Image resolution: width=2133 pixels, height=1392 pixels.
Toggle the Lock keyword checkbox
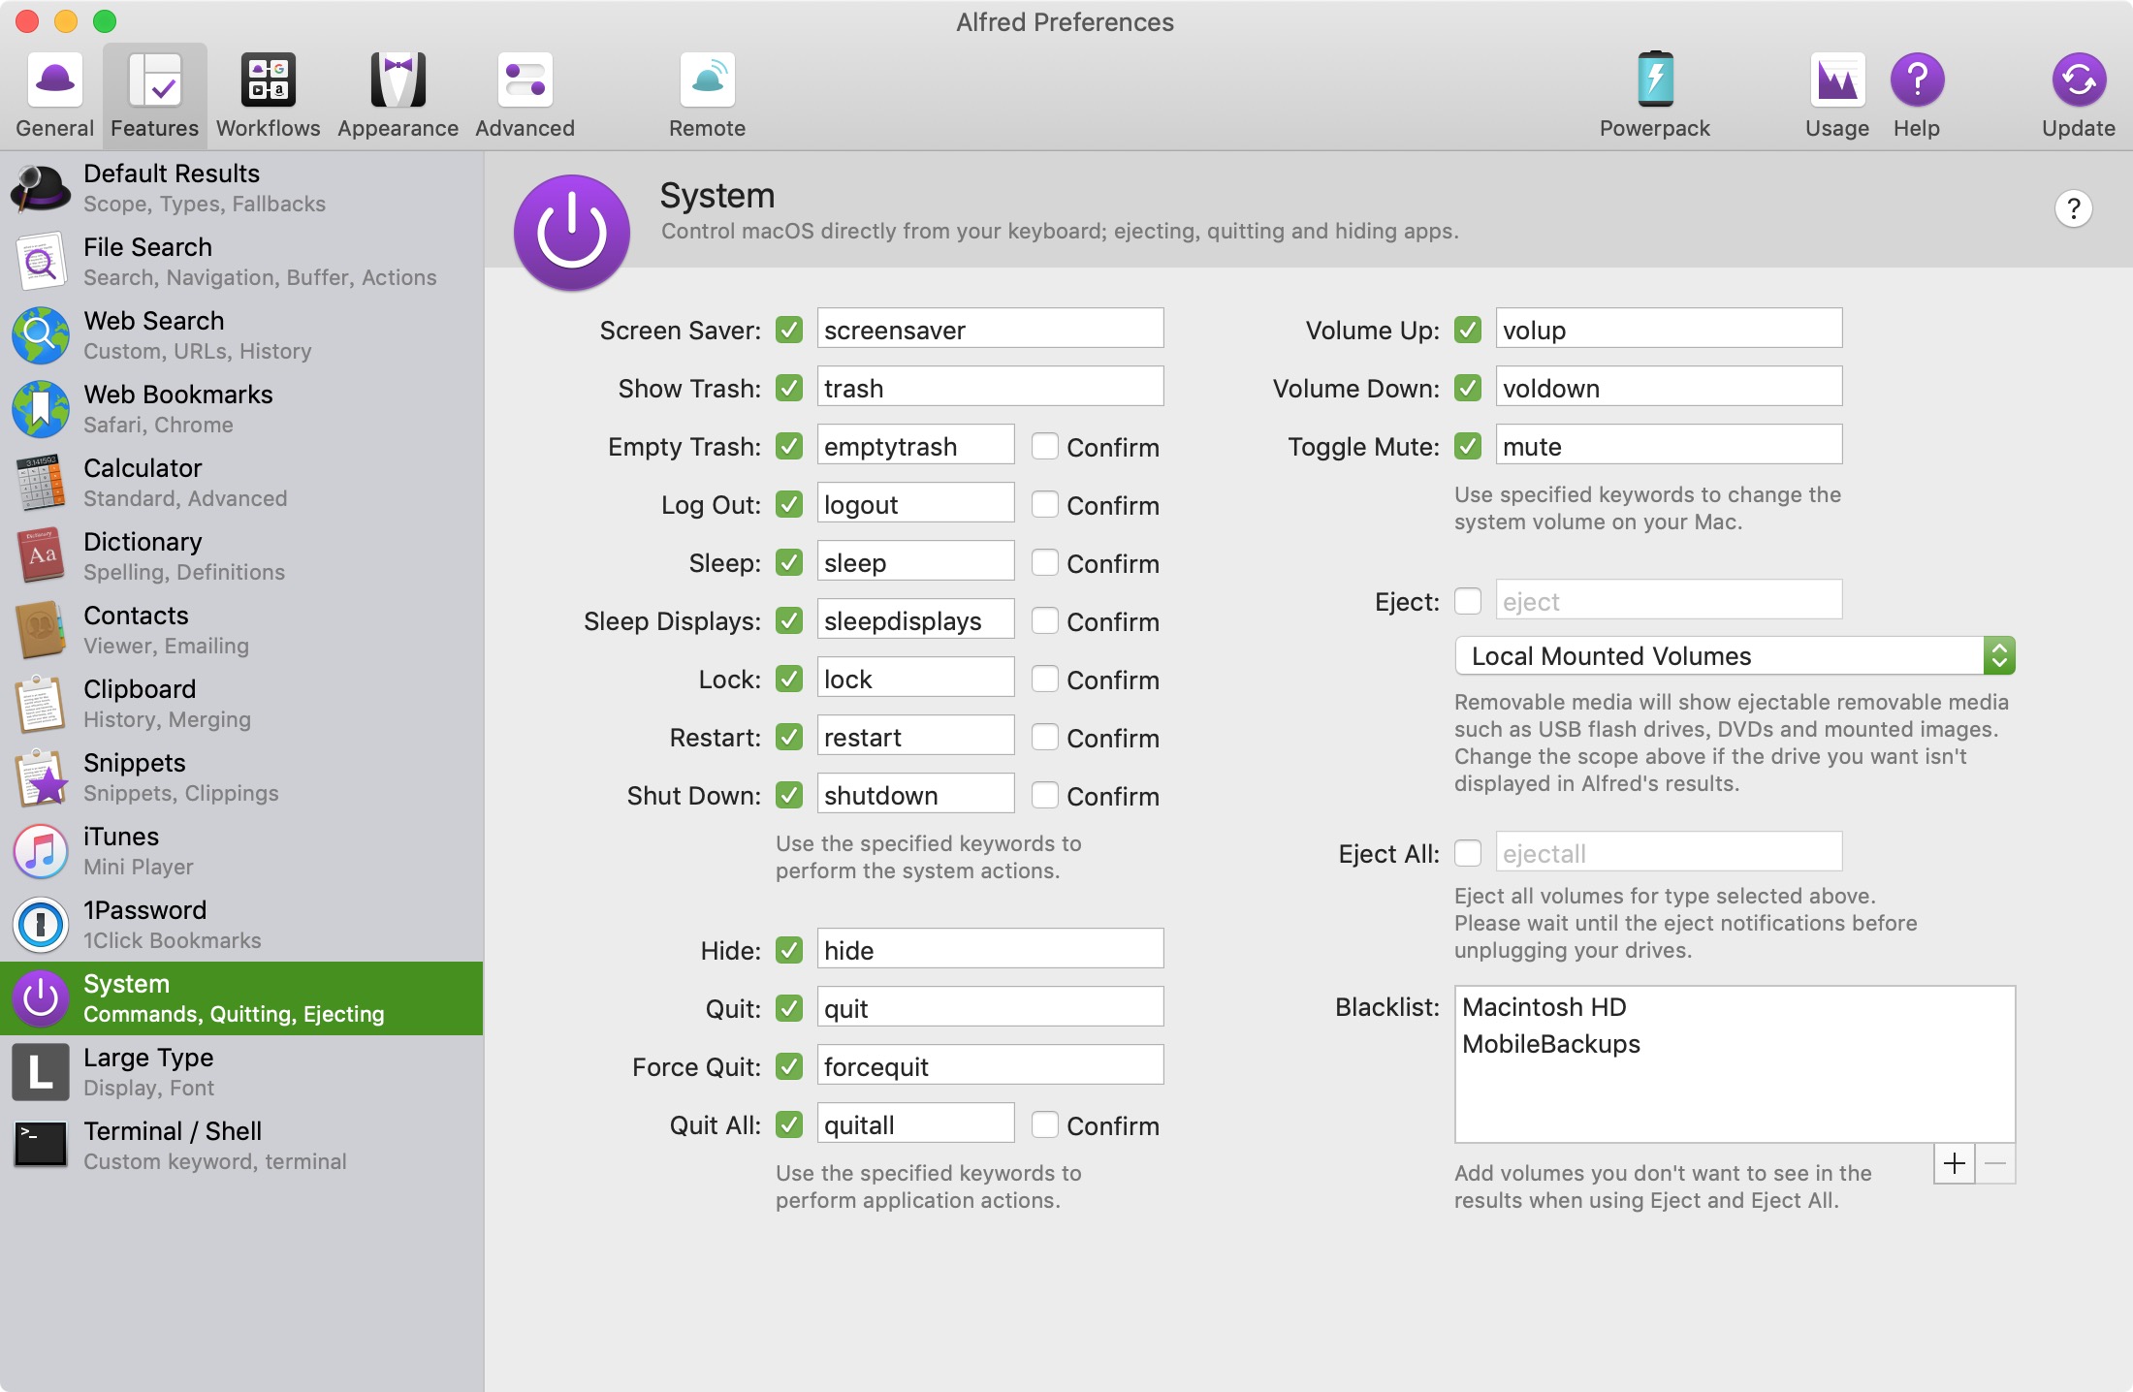(x=789, y=679)
